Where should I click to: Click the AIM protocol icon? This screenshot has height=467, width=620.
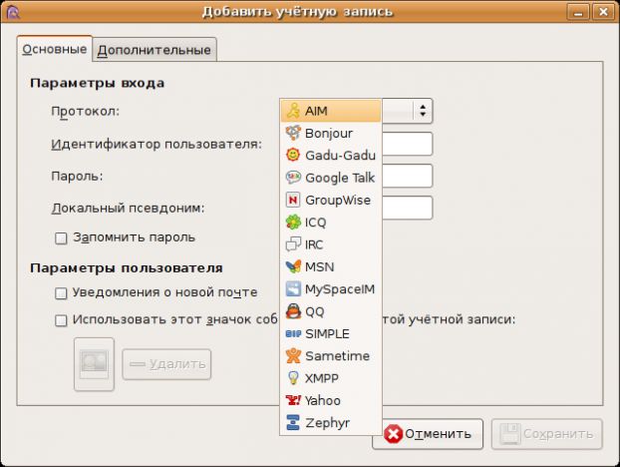pyautogui.click(x=293, y=111)
